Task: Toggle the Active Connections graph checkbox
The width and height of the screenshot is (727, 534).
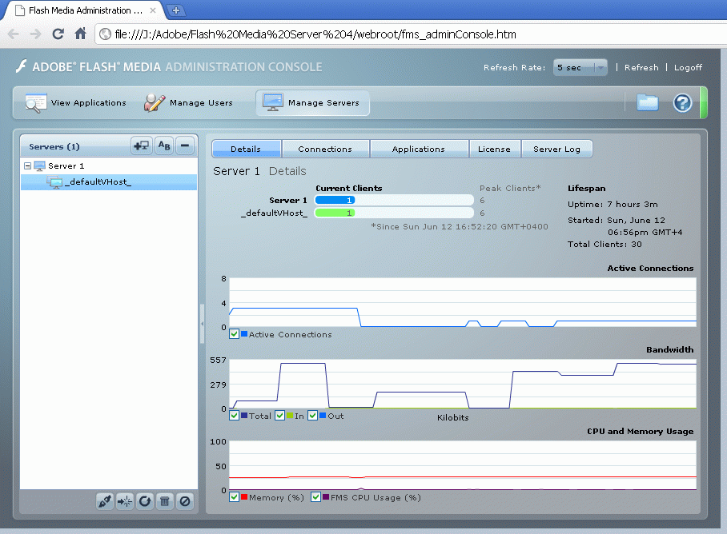Action: point(234,333)
